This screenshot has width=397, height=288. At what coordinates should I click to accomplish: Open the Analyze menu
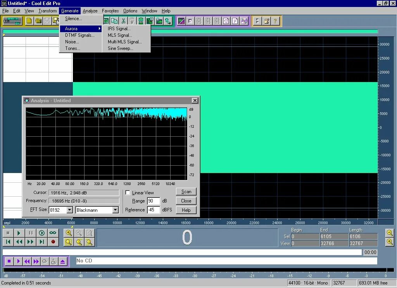pyautogui.click(x=90, y=11)
